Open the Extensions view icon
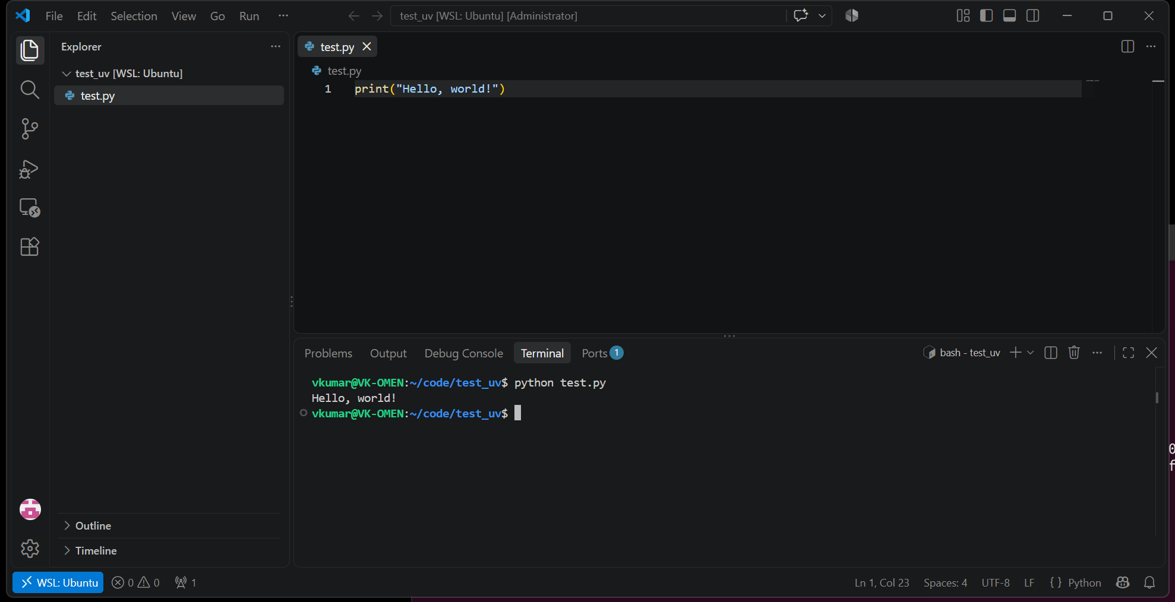Screen dimensions: 1175x602 (30, 246)
